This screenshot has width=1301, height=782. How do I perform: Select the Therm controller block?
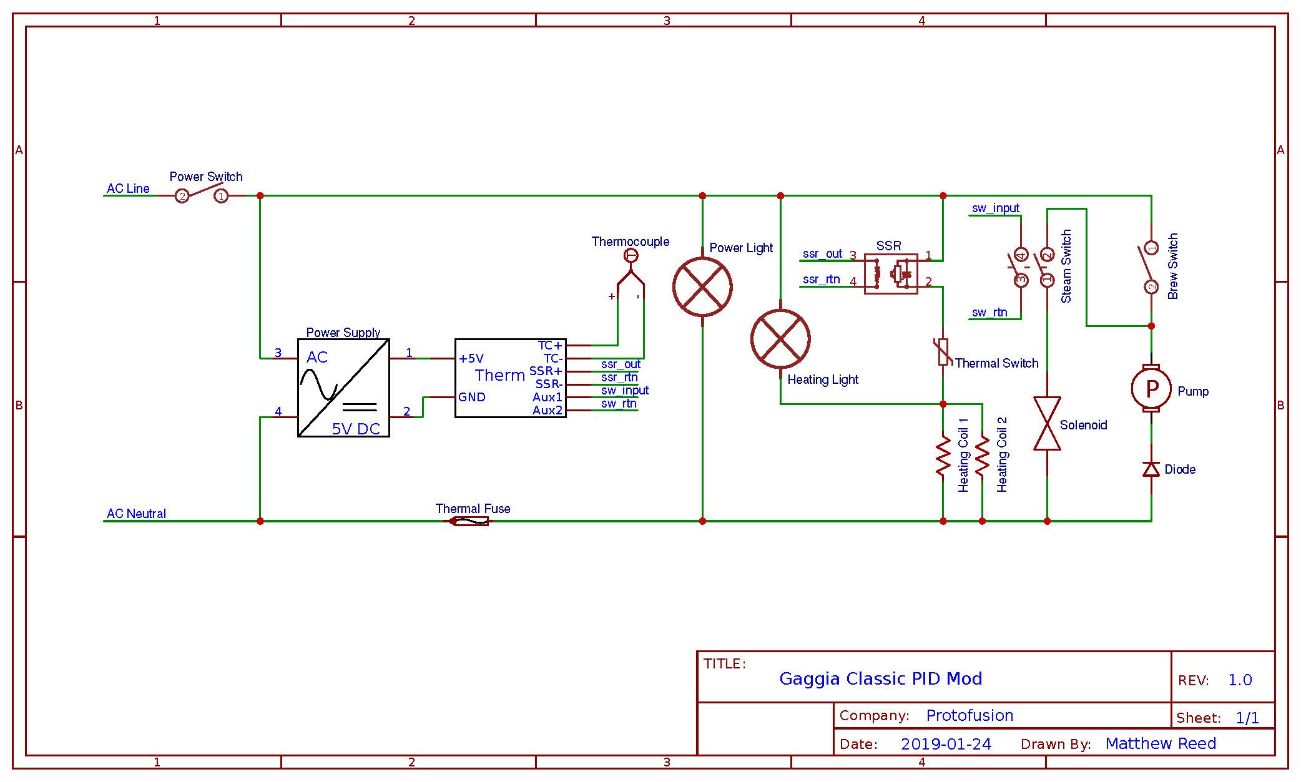[x=510, y=378]
